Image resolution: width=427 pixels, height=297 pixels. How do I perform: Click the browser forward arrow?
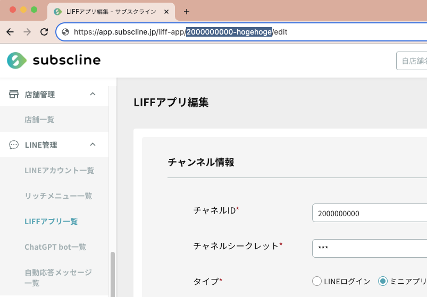(x=27, y=32)
